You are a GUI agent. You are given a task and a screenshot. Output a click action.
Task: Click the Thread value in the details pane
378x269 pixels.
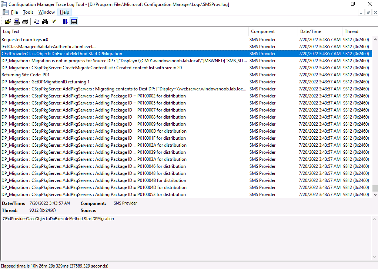[43, 210]
